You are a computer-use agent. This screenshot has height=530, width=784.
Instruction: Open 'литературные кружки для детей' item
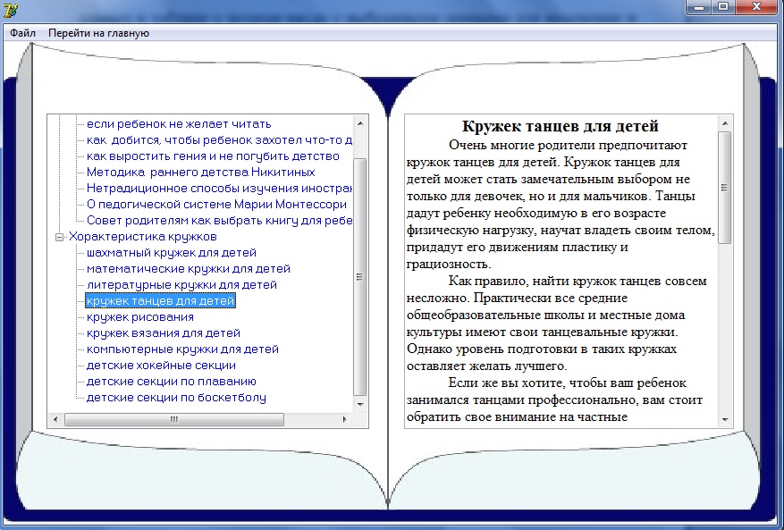click(181, 284)
